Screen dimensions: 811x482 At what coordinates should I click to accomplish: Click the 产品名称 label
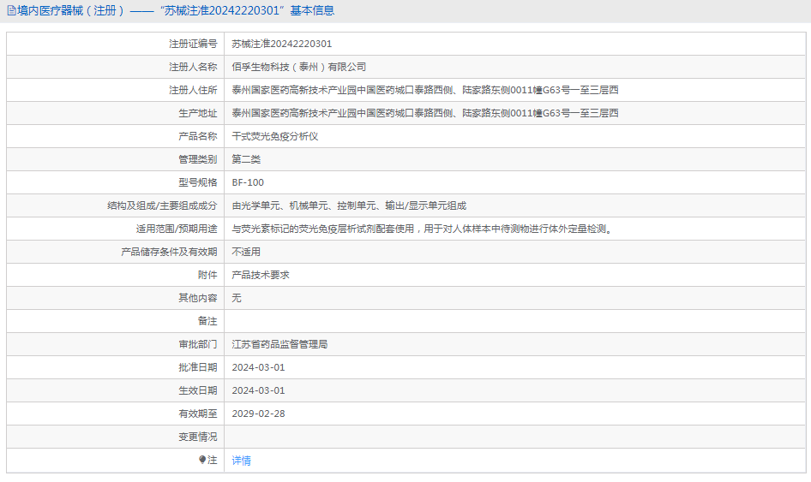(x=197, y=136)
